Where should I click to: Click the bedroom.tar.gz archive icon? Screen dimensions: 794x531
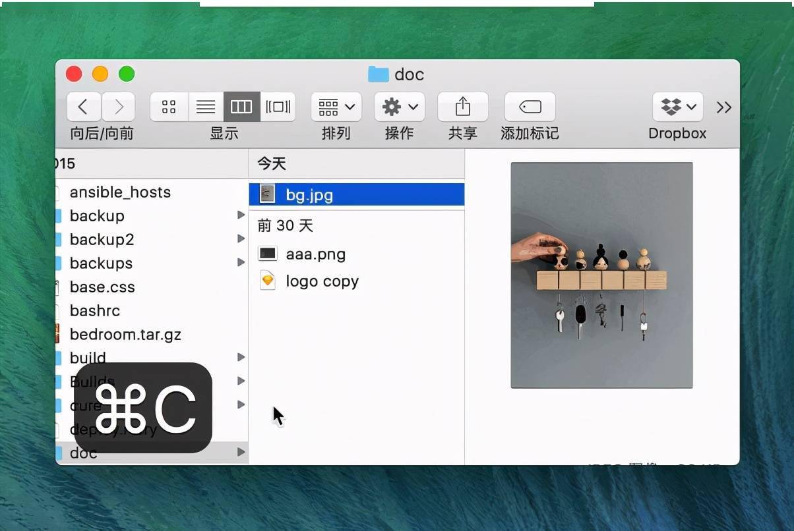[x=57, y=334]
